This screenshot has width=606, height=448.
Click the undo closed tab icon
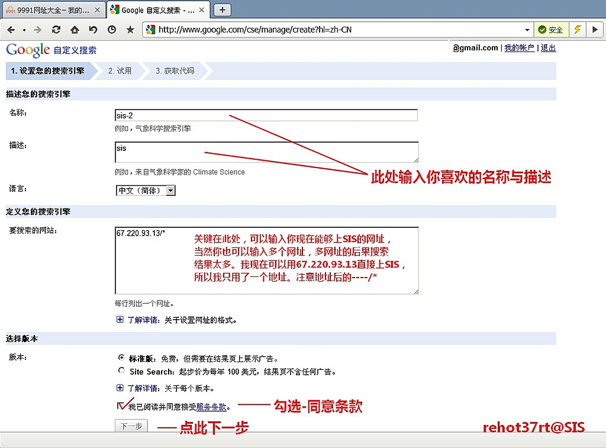(93, 30)
